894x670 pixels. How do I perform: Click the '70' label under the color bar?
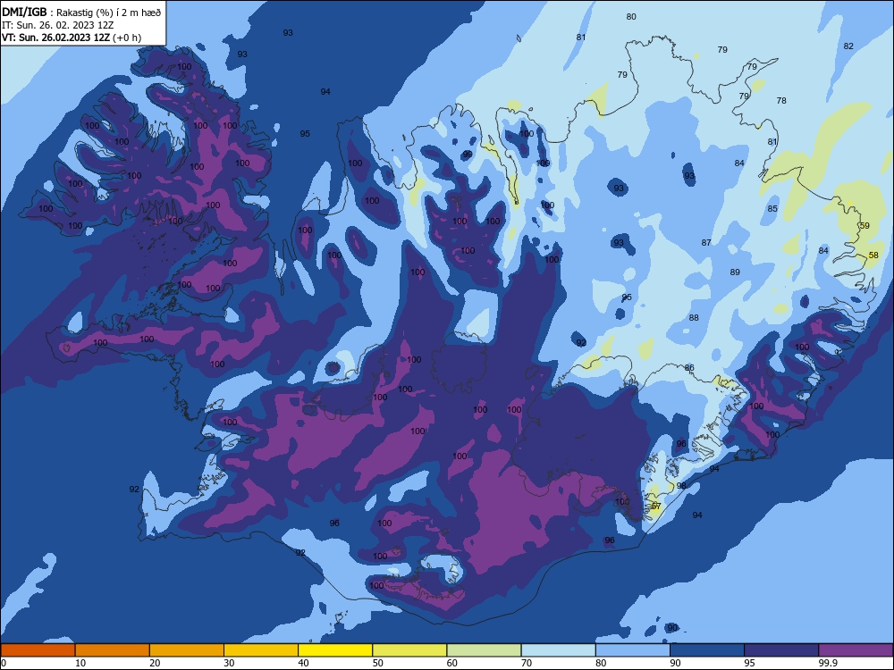tap(527, 663)
